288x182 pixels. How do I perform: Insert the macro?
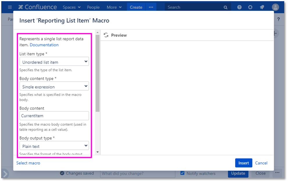[244, 163]
